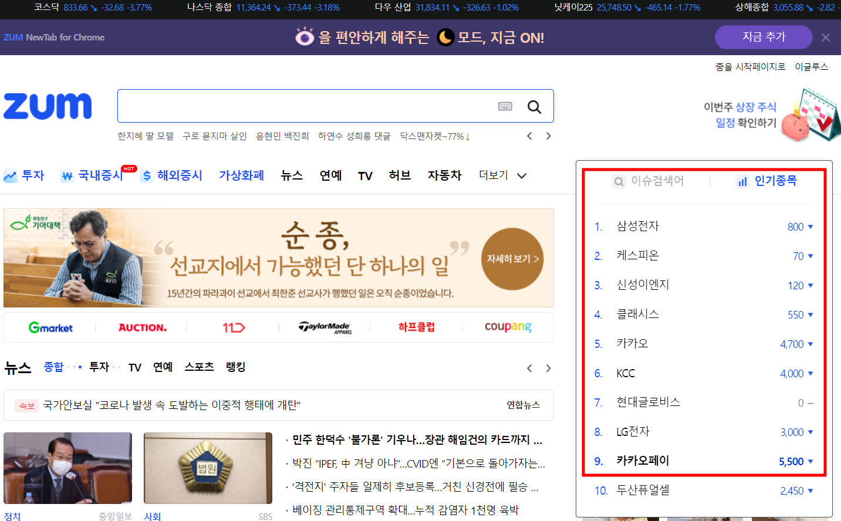The image size is (841, 521).
Task: Click suggested keyword 한지혜 딸 모델
Action: tap(146, 136)
